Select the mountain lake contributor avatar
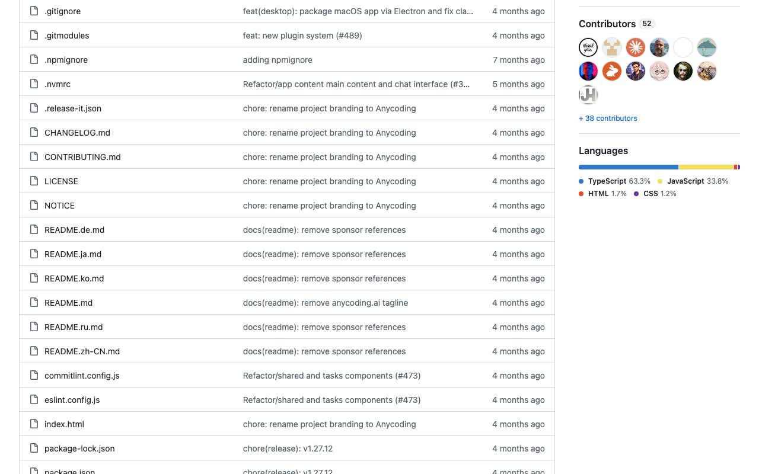The height and width of the screenshot is (474, 759). [707, 47]
